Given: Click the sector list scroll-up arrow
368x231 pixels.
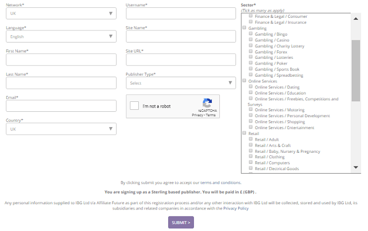Looking at the screenshot, I should 356,19.
